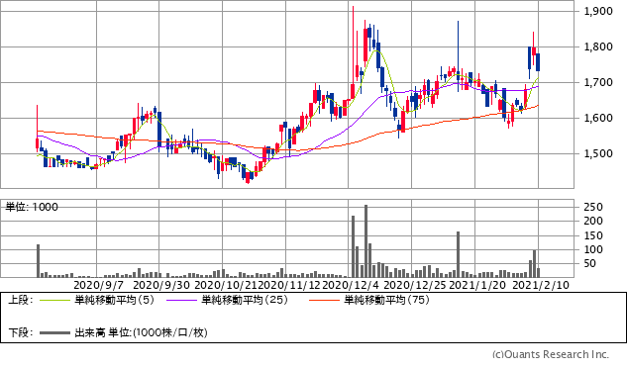Click the 250 volume axis label
Screen dimensions: 627x369
point(593,207)
